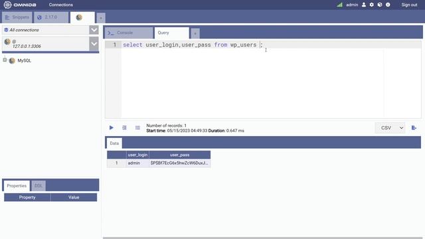The width and height of the screenshot is (425, 239).
Task: Select the MySQL connection outer tab
Action: [82, 17]
